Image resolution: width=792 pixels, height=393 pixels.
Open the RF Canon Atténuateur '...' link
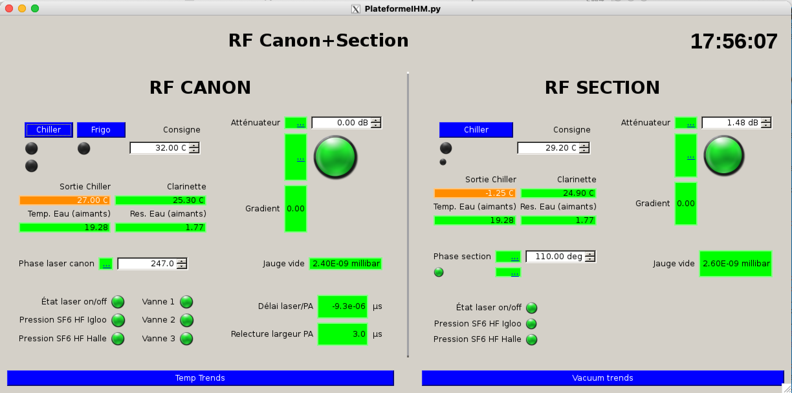[301, 124]
